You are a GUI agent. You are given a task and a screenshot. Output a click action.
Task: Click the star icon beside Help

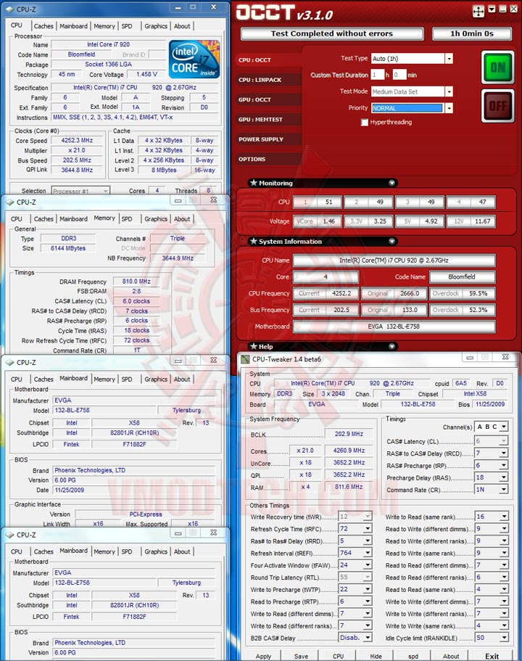253,346
